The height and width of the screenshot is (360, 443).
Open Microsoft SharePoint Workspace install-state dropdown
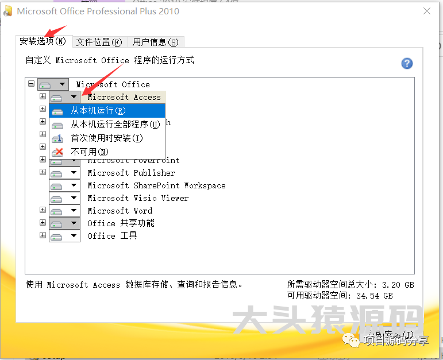(x=65, y=185)
